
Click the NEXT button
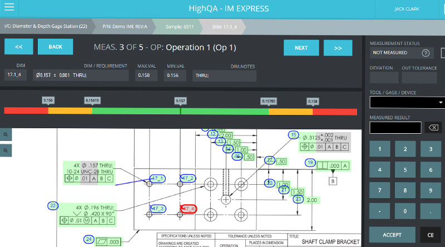301,48
